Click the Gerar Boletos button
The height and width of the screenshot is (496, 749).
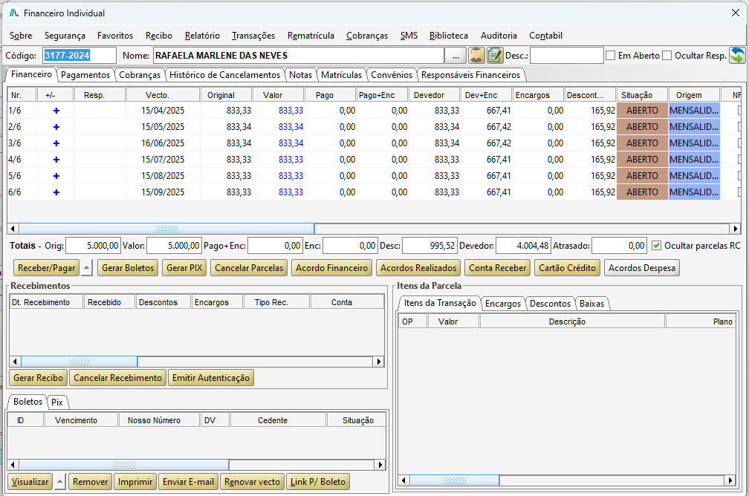(x=128, y=268)
